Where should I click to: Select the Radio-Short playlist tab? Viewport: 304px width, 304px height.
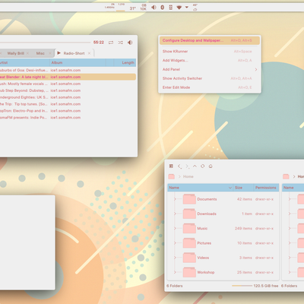pyautogui.click(x=74, y=53)
